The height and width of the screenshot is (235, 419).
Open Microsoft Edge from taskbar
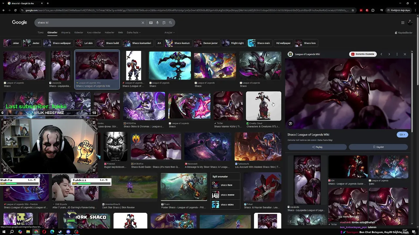(x=52, y=232)
